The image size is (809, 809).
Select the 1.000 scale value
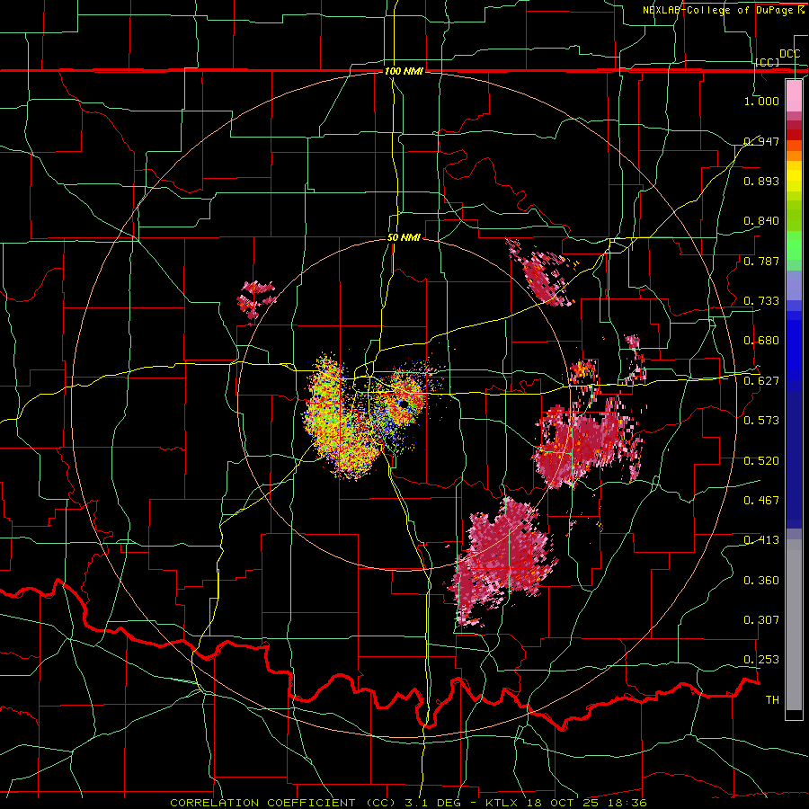[x=761, y=101]
